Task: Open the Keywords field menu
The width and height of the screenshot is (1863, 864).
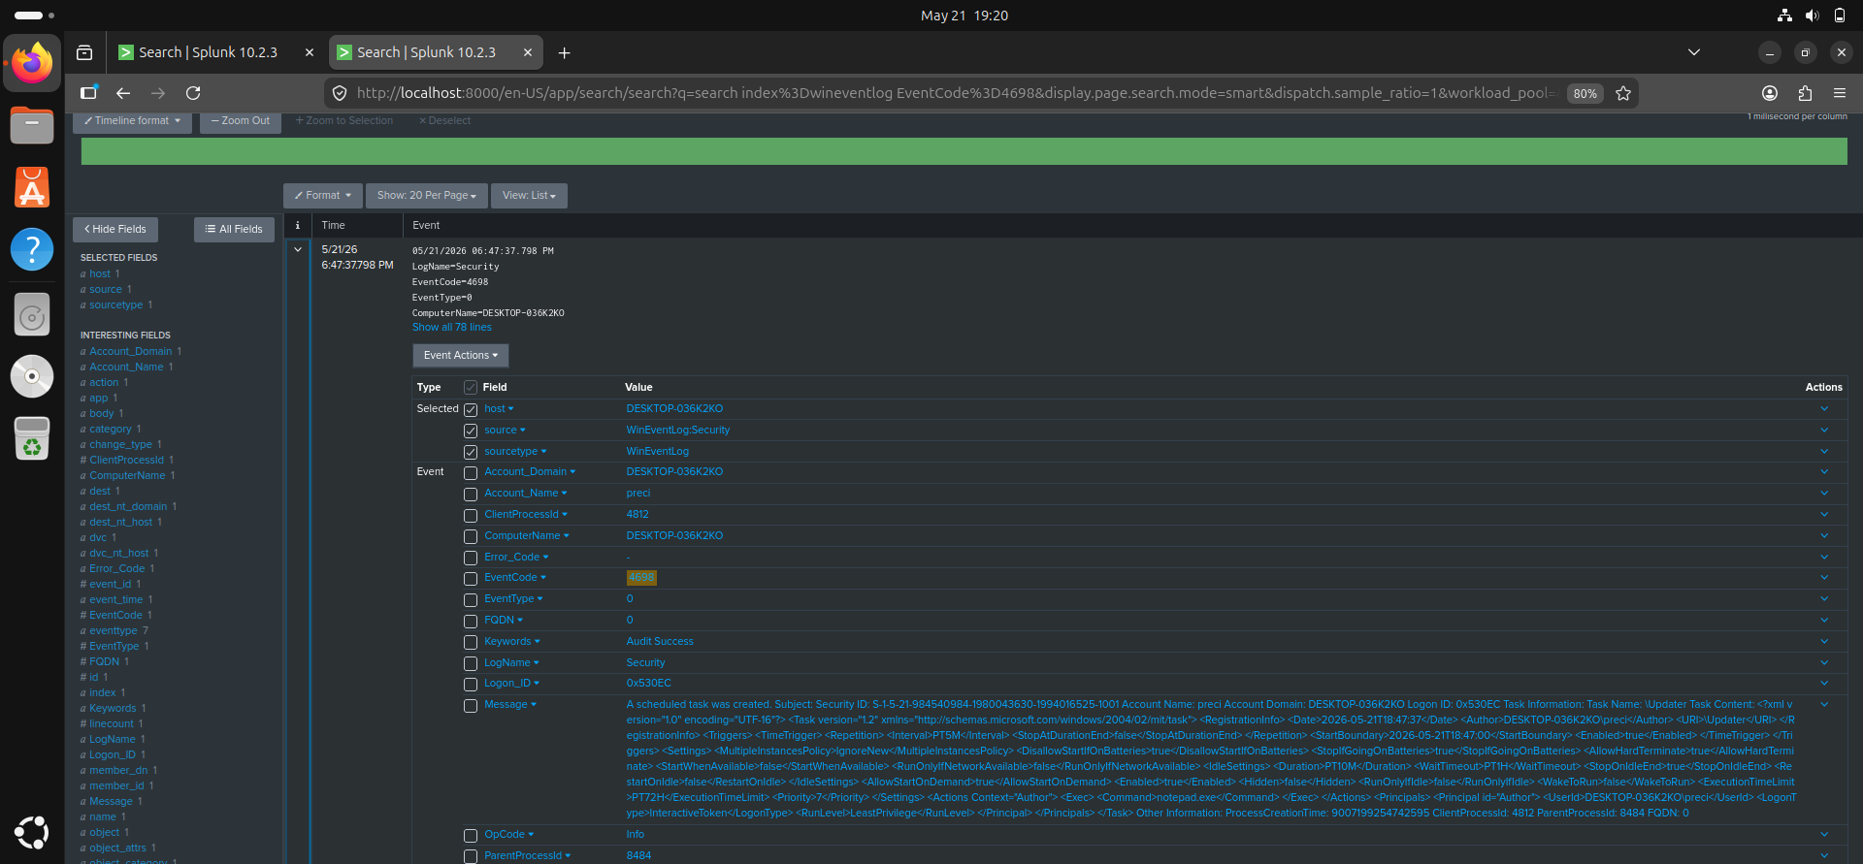Action: [x=512, y=641]
